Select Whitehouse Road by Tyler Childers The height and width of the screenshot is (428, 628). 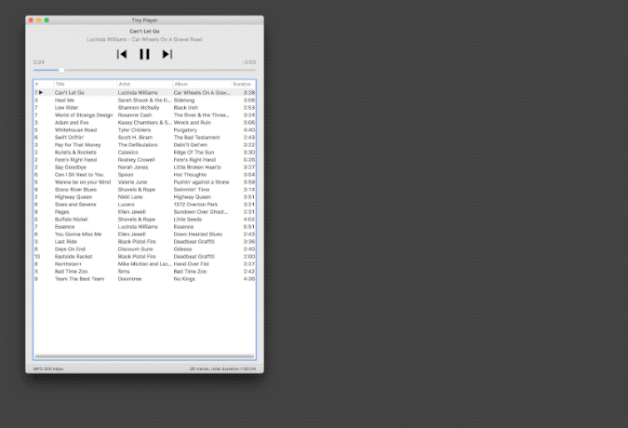144,129
